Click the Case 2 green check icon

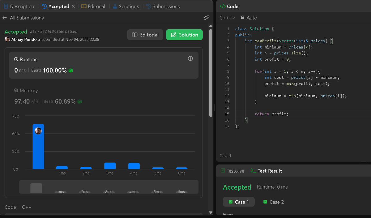click(x=265, y=202)
